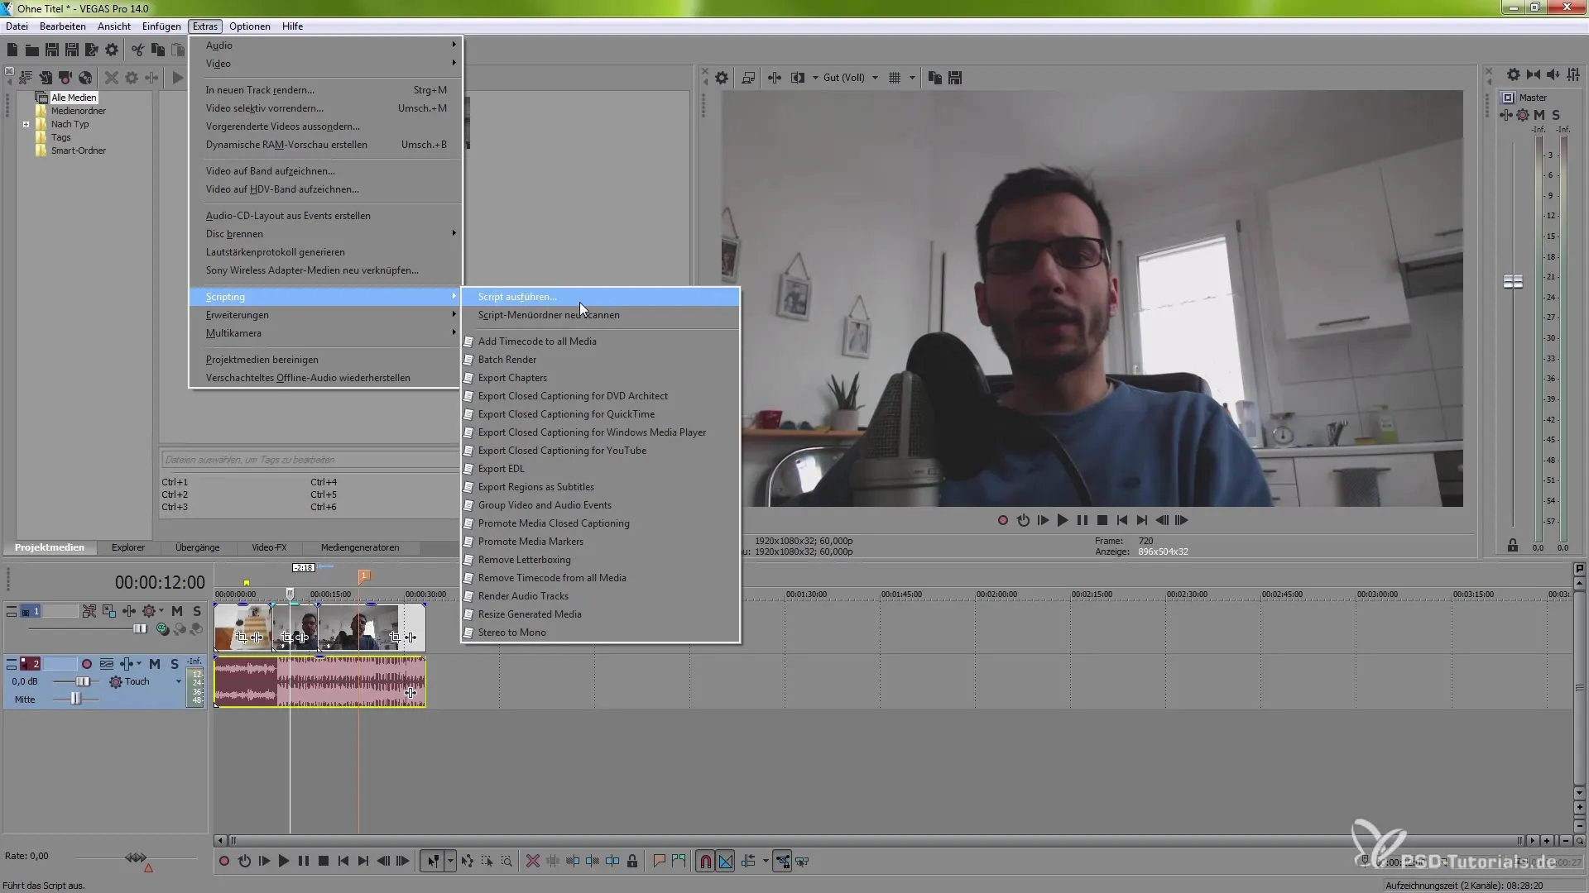Image resolution: width=1589 pixels, height=893 pixels.
Task: Click the selection edit tool icon
Action: [487, 862]
